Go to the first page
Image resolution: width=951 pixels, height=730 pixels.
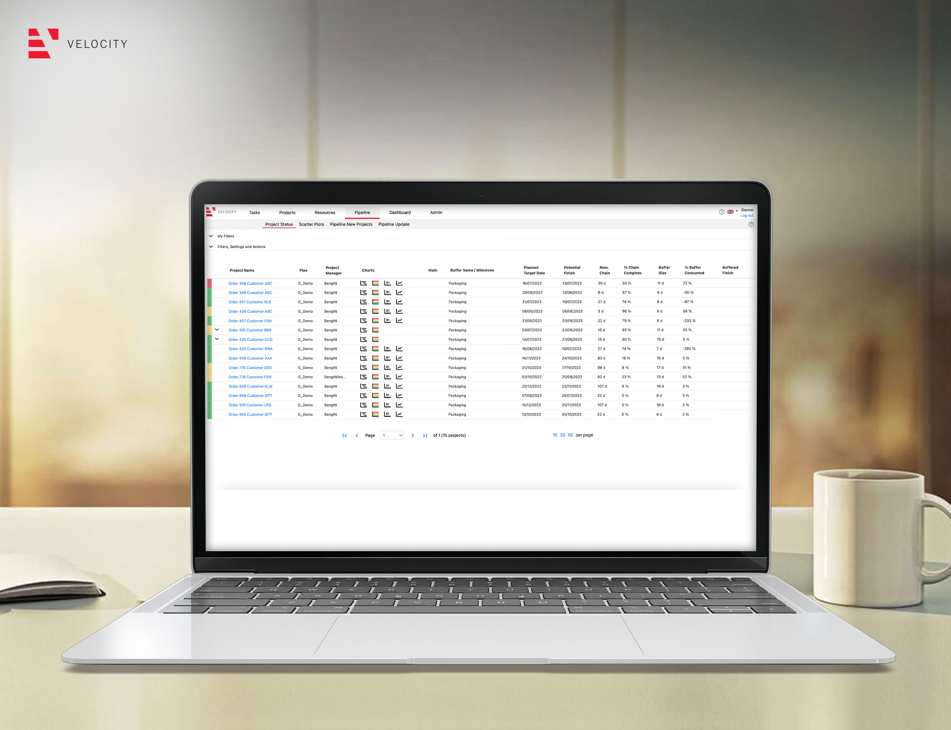pyautogui.click(x=345, y=435)
